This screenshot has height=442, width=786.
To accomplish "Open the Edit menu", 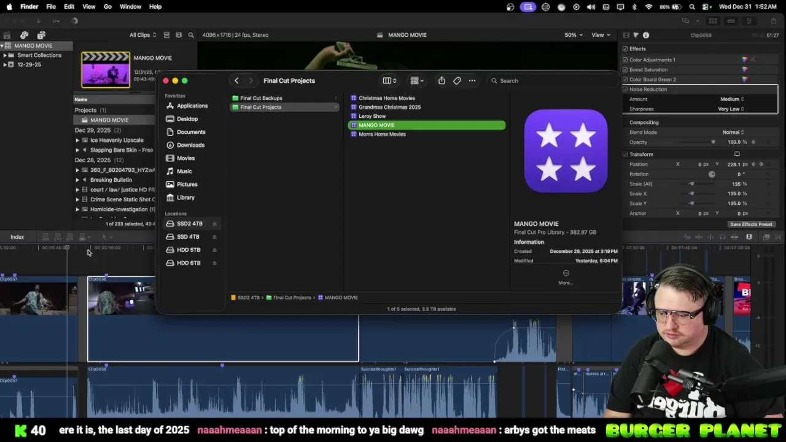I will (69, 7).
